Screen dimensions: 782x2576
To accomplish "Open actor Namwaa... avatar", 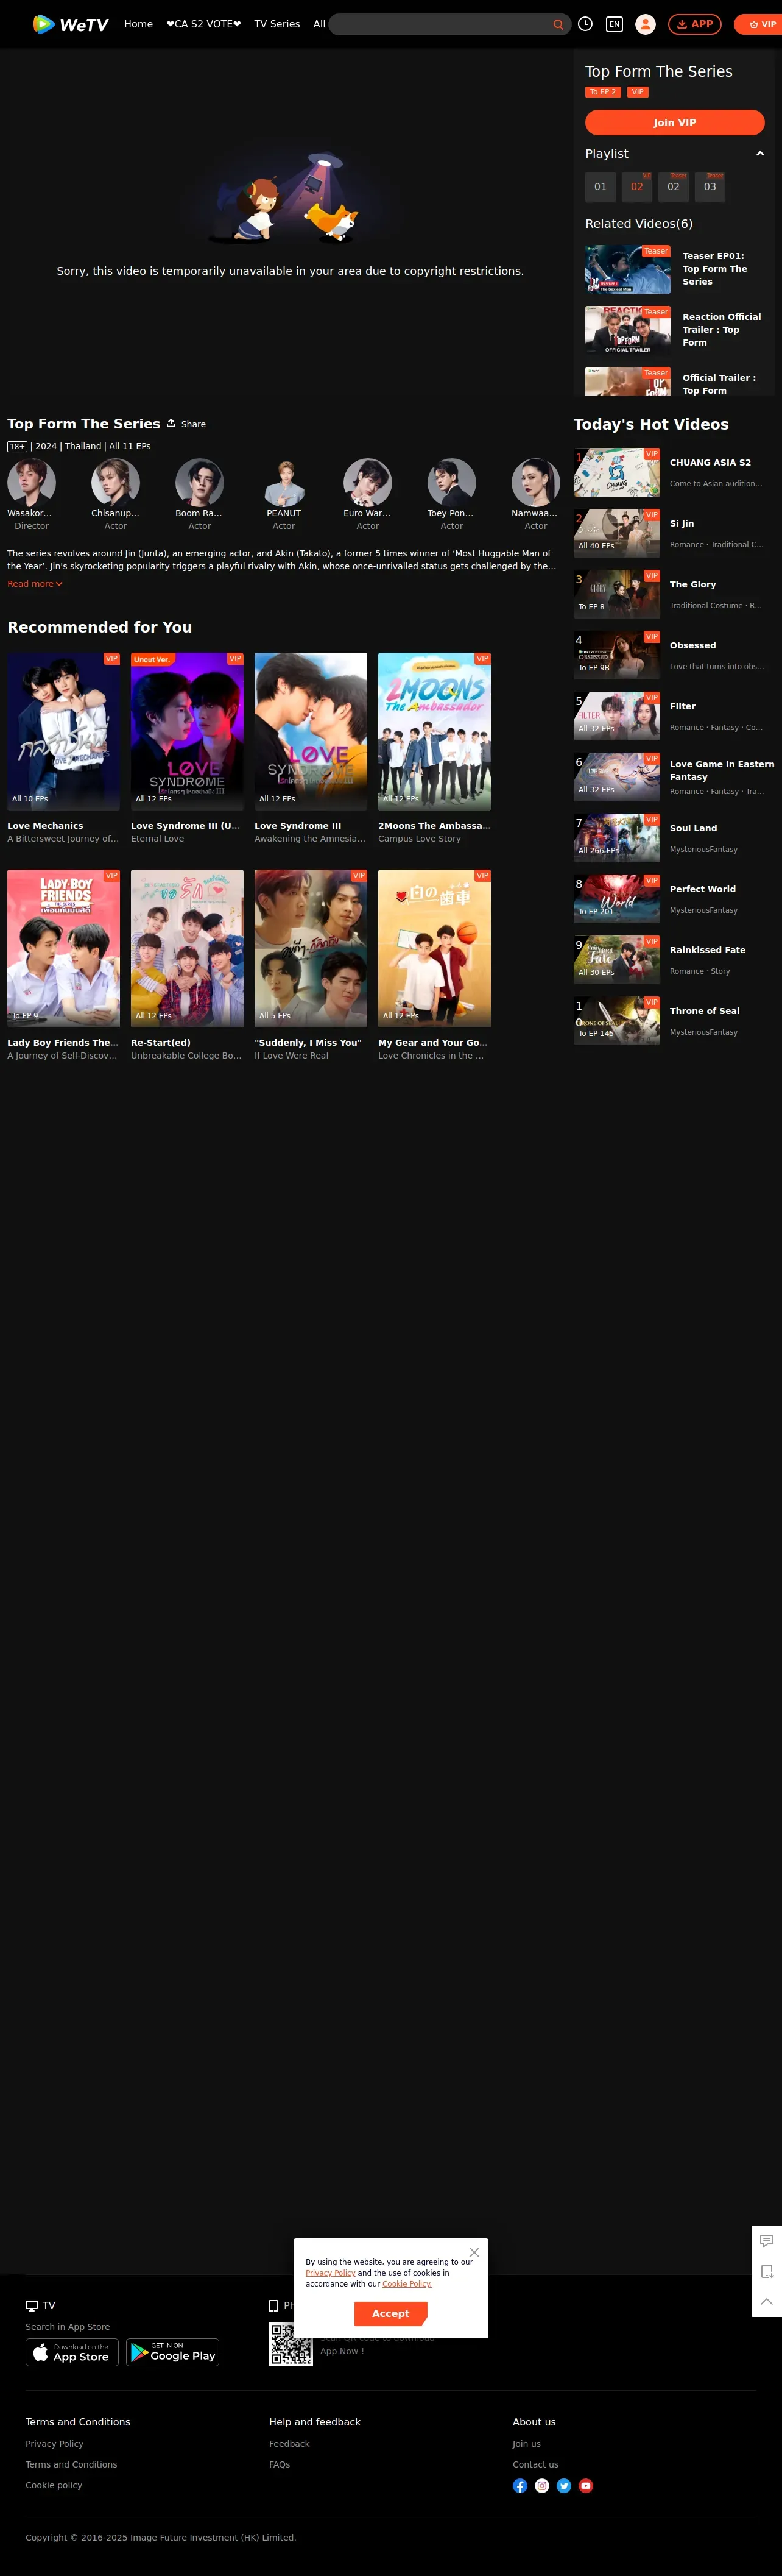I will (536, 483).
